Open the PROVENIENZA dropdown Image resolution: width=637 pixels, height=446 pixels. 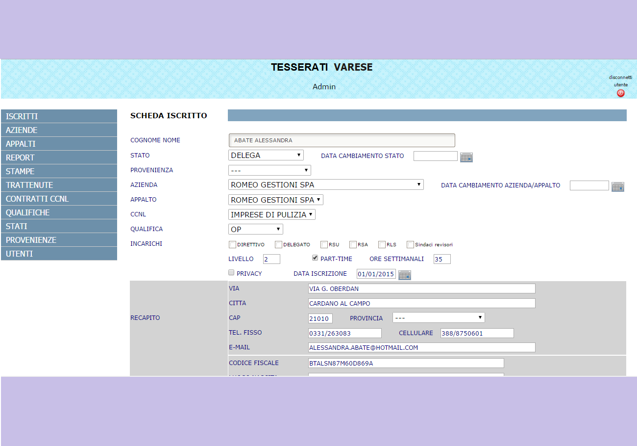tap(269, 170)
